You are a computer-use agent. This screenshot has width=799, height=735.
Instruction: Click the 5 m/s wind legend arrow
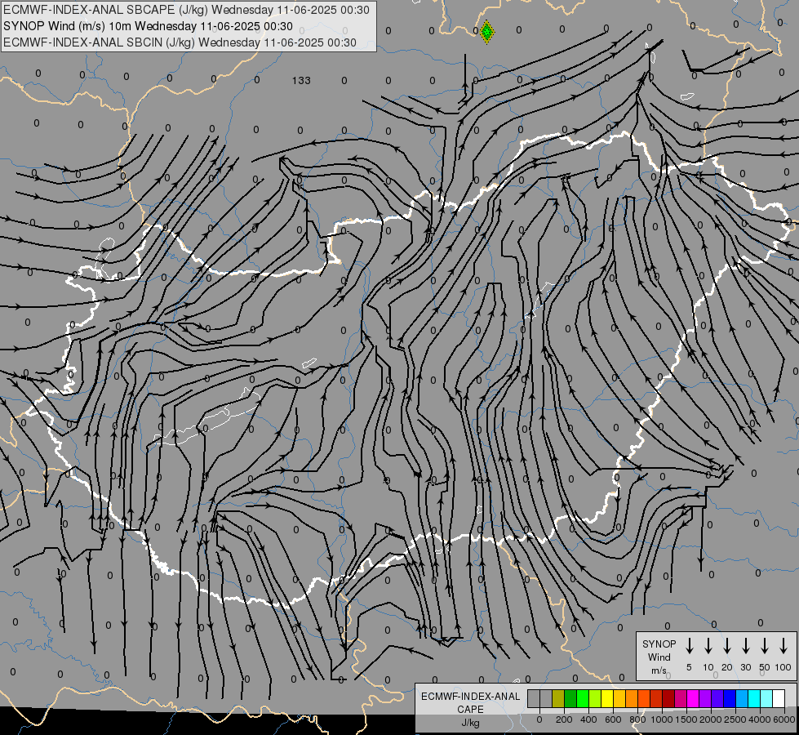coord(689,646)
